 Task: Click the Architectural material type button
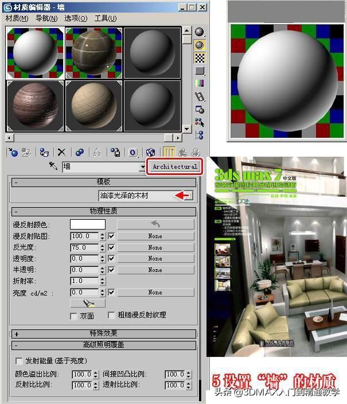pyautogui.click(x=174, y=166)
